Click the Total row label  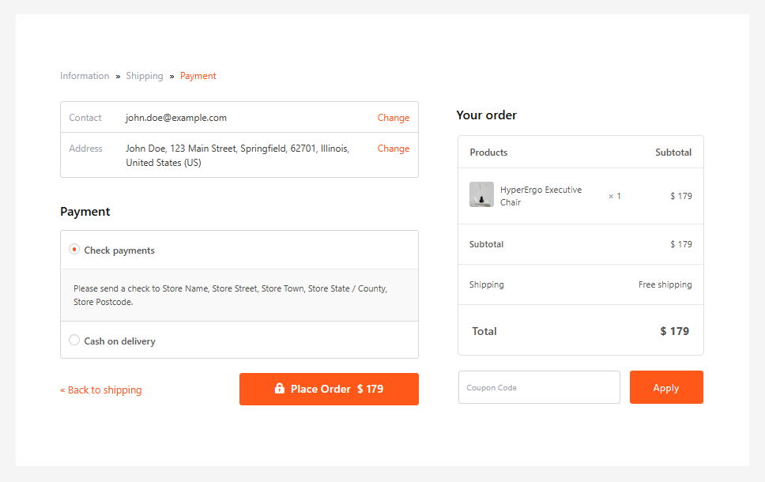(x=484, y=331)
